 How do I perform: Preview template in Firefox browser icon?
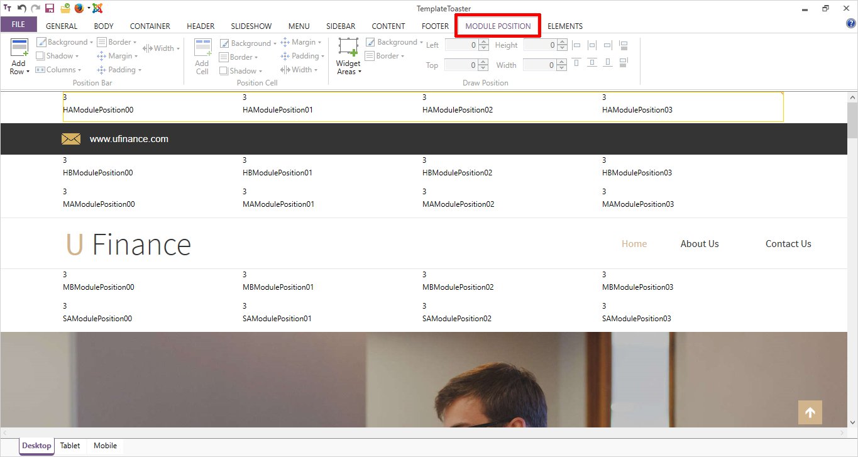[x=79, y=9]
